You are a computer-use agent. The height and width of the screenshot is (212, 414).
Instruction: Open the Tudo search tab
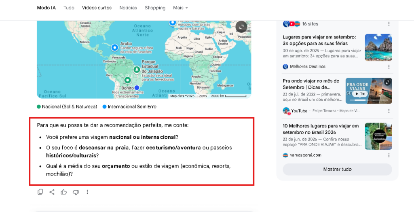(x=69, y=8)
